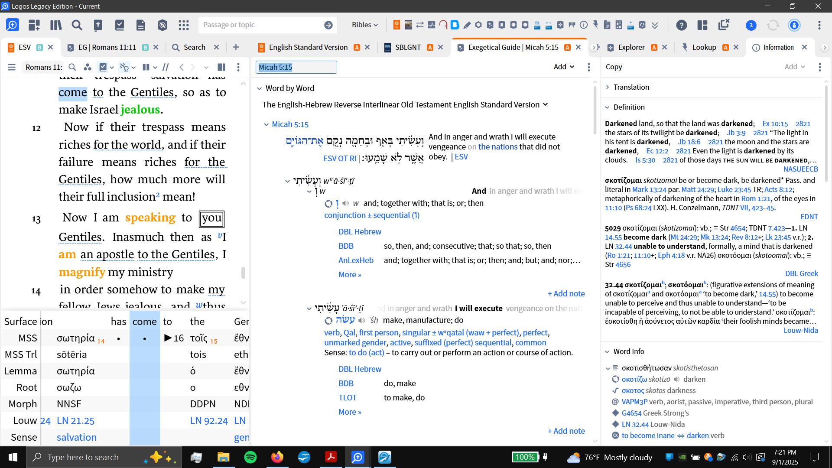Click the quotation marks shortcut icon
This screenshot has height=468, width=832.
click(x=572, y=25)
